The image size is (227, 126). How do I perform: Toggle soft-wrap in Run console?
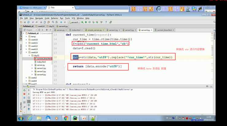(29, 98)
